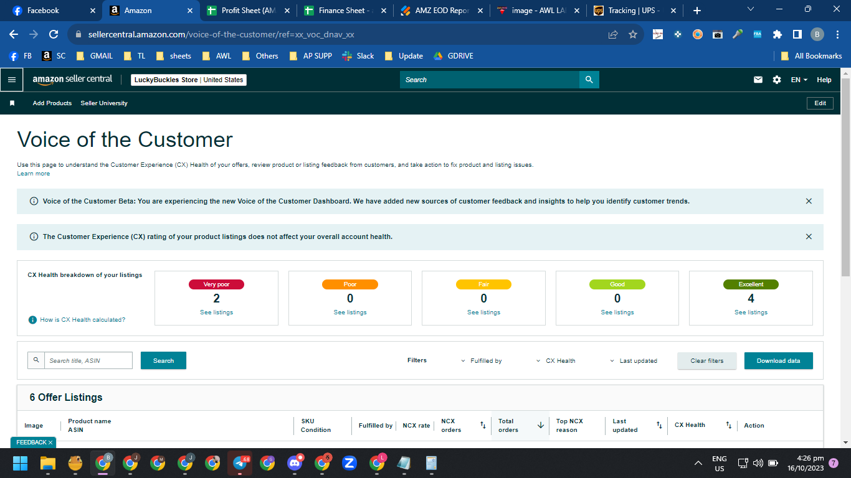Expand the CX Health filter dropdown
Viewport: 851px width, 478px height.
click(556, 361)
